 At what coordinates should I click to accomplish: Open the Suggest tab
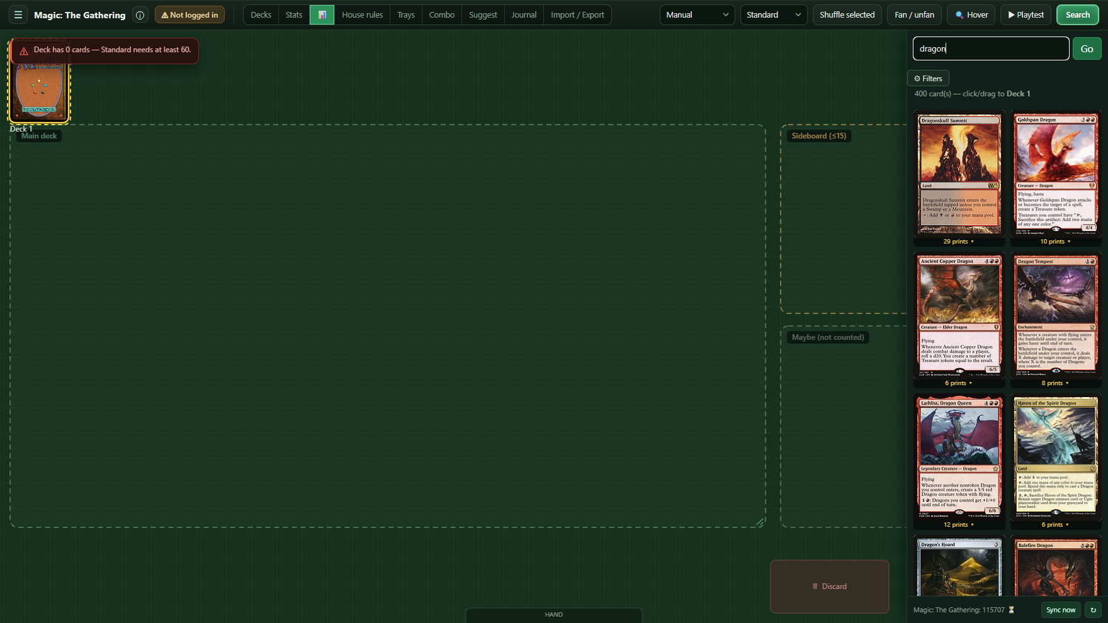point(483,14)
